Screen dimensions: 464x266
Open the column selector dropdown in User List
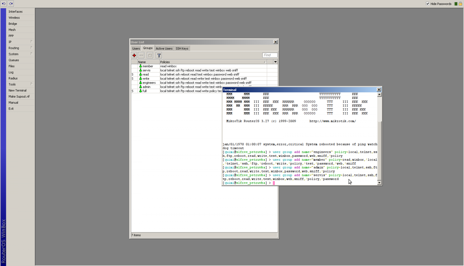(275, 62)
